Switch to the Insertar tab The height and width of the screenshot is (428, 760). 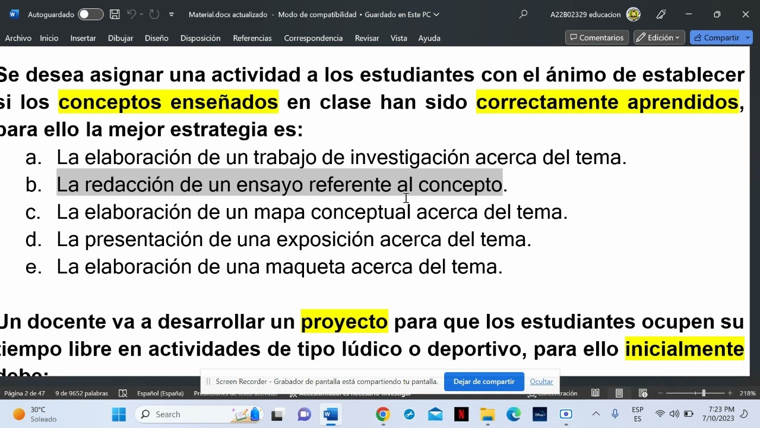tap(83, 38)
